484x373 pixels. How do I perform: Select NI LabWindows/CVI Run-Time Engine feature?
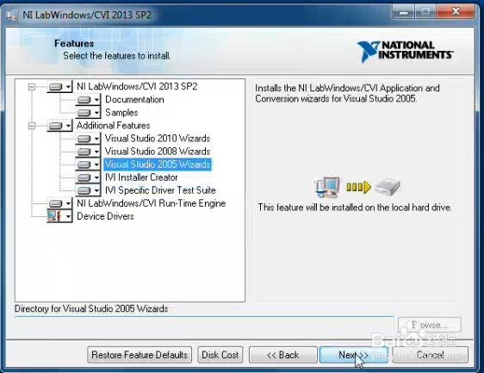click(x=152, y=203)
